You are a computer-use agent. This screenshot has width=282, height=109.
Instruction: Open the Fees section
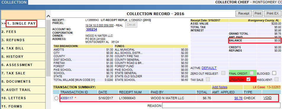[23, 32]
